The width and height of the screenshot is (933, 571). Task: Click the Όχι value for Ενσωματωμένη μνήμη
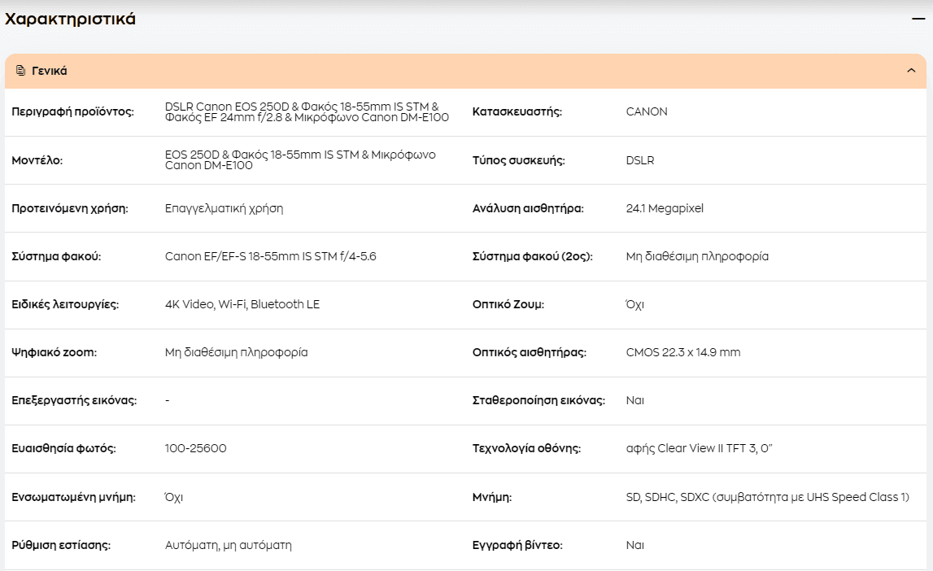[174, 497]
